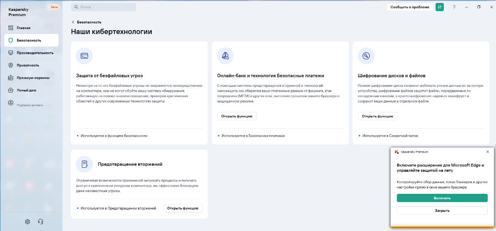Click the Шифрование дисков и файлов icon
Viewport: 496px width, 231px height.
click(366, 56)
